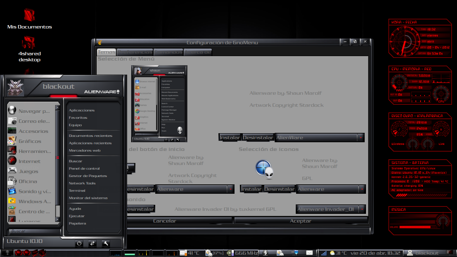The image size is (457, 257).
Task: Click Instalar for icon selection
Action: [251, 189]
